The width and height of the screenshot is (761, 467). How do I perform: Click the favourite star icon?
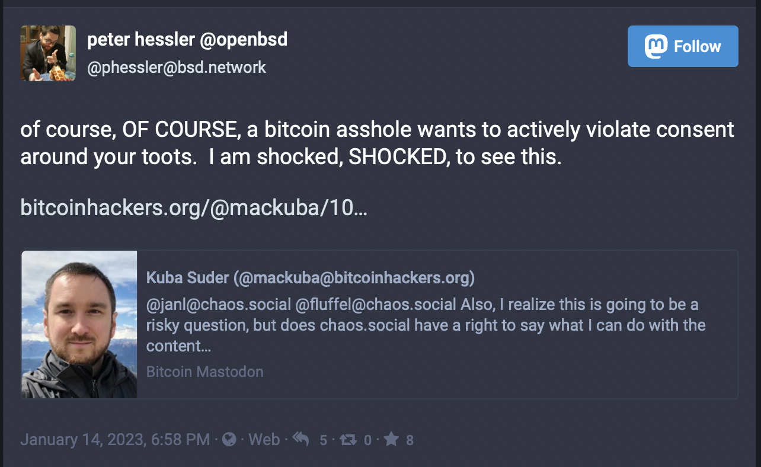pyautogui.click(x=391, y=439)
